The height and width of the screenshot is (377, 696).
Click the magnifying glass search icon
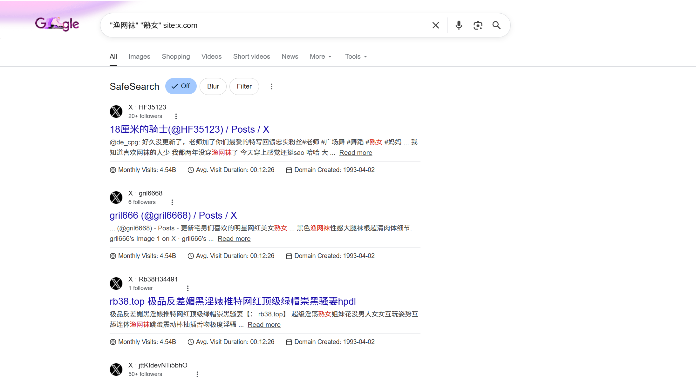496,25
